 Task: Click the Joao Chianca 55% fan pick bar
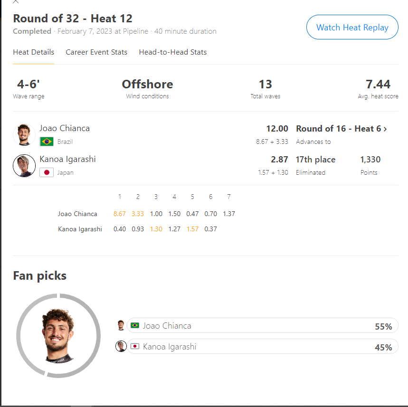pos(263,325)
